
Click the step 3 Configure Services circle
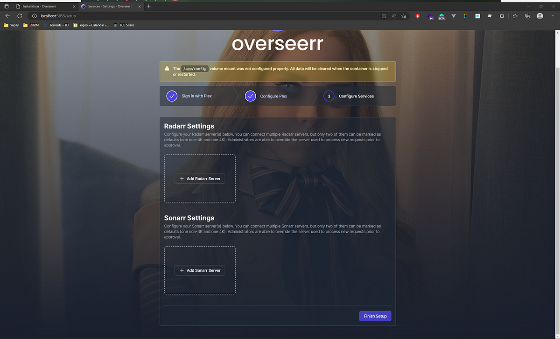click(329, 96)
